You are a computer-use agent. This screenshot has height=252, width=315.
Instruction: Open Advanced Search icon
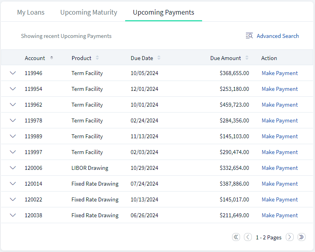click(249, 36)
